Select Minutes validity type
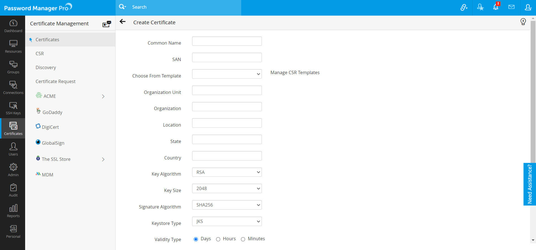This screenshot has height=250, width=536. [x=243, y=239]
